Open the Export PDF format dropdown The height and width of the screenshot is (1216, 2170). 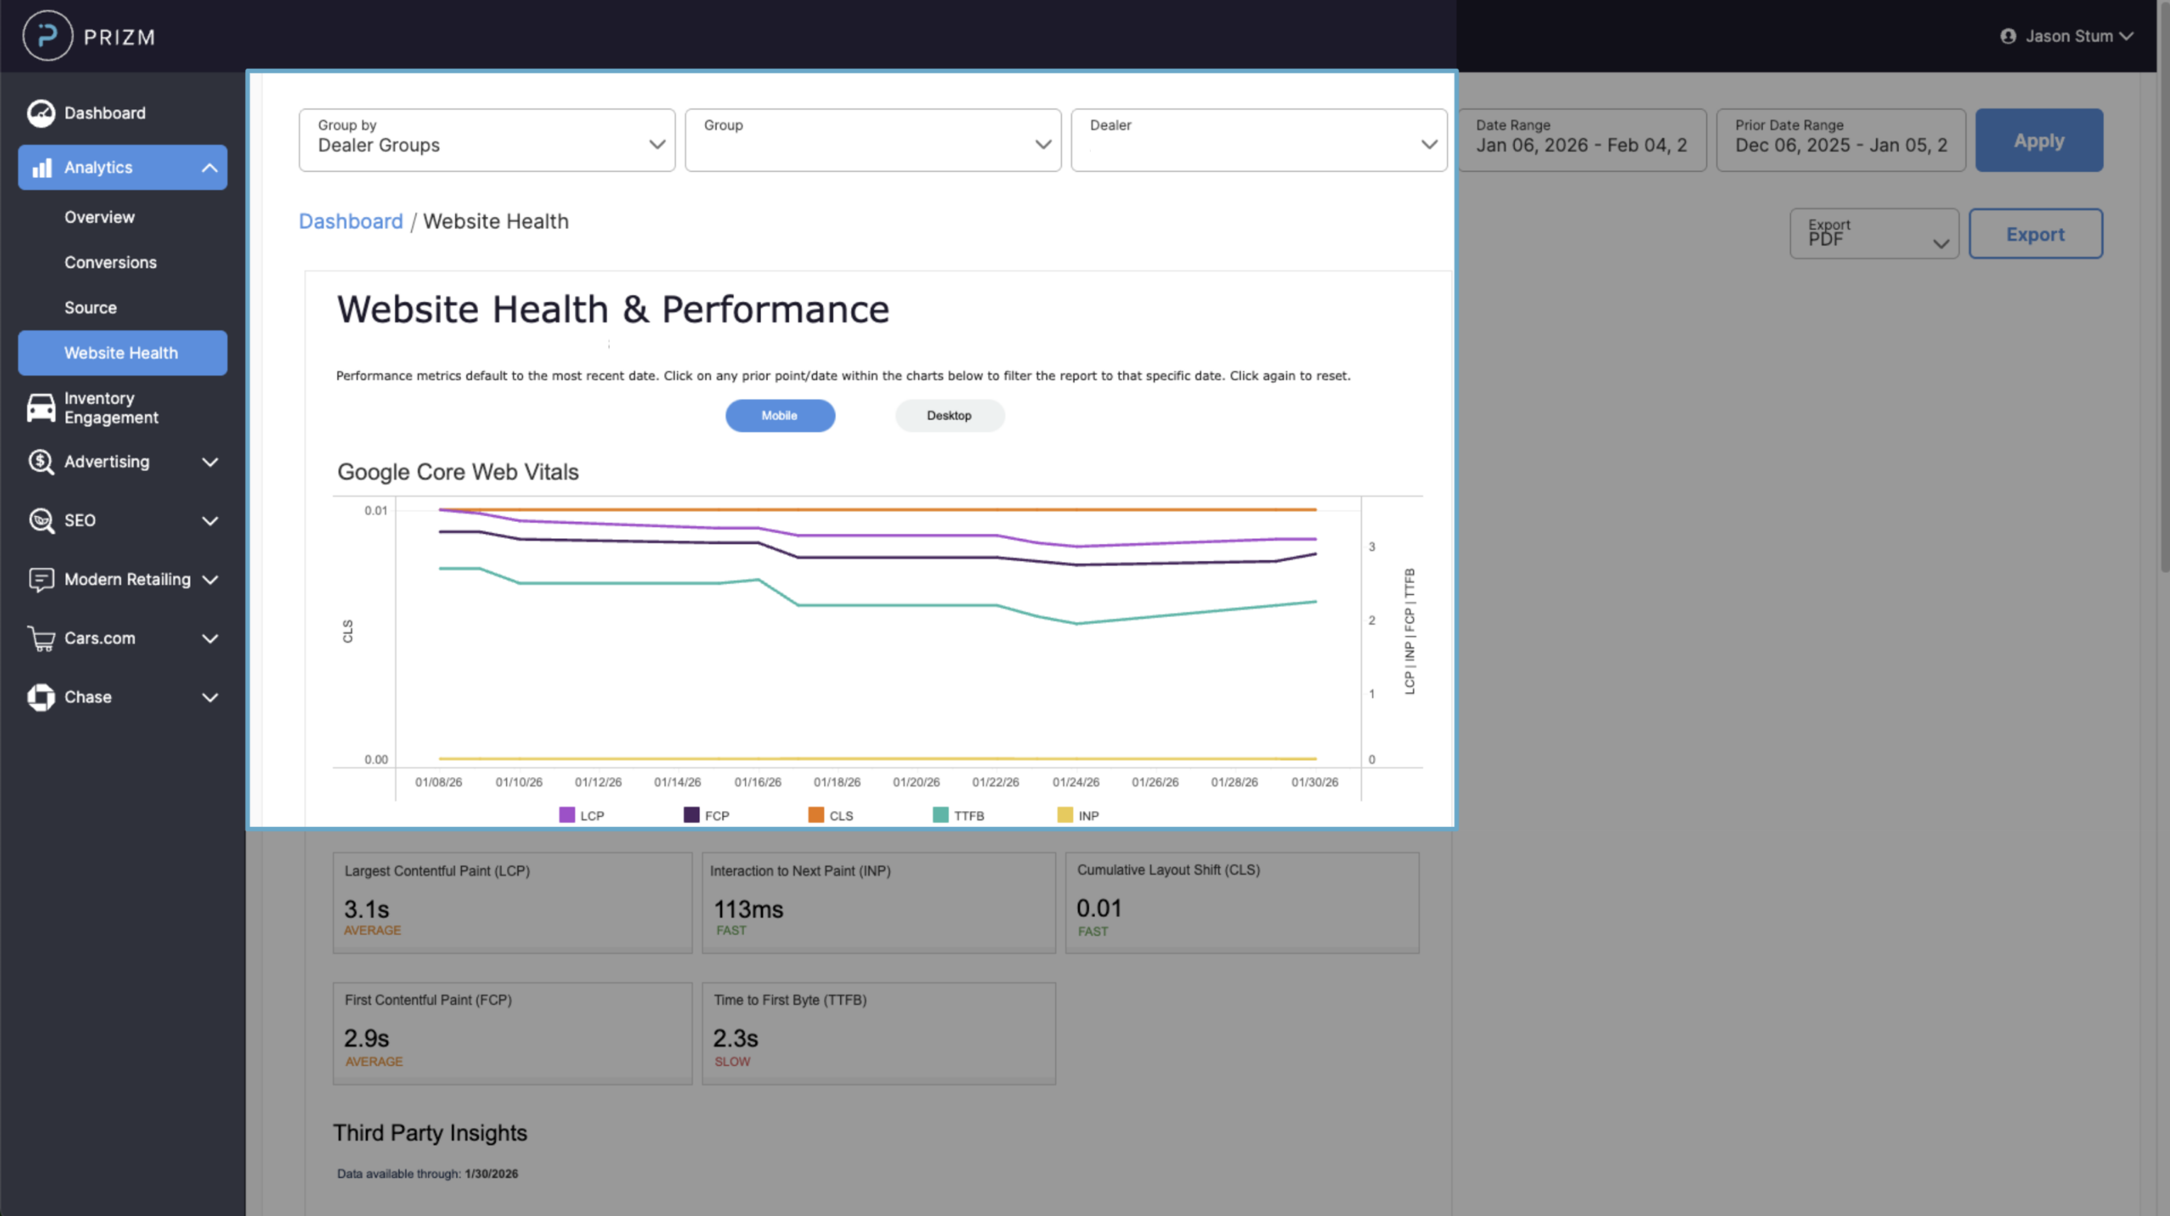tap(1874, 234)
